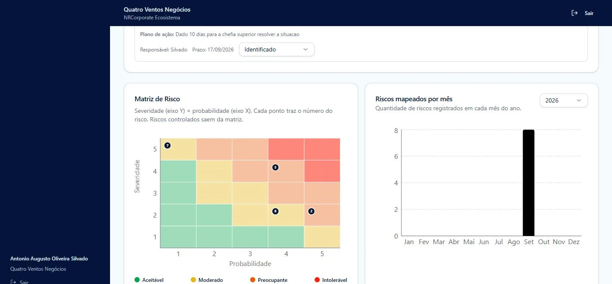The height and width of the screenshot is (284, 612).
Task: Click the green Aceitável legend dot
Action: point(137,280)
